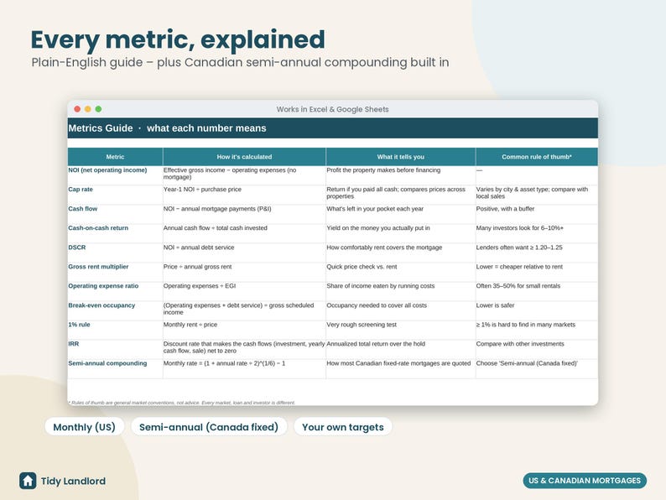The height and width of the screenshot is (500, 666).
Task: Click the Gross rent multiplier cell
Action: (115, 272)
